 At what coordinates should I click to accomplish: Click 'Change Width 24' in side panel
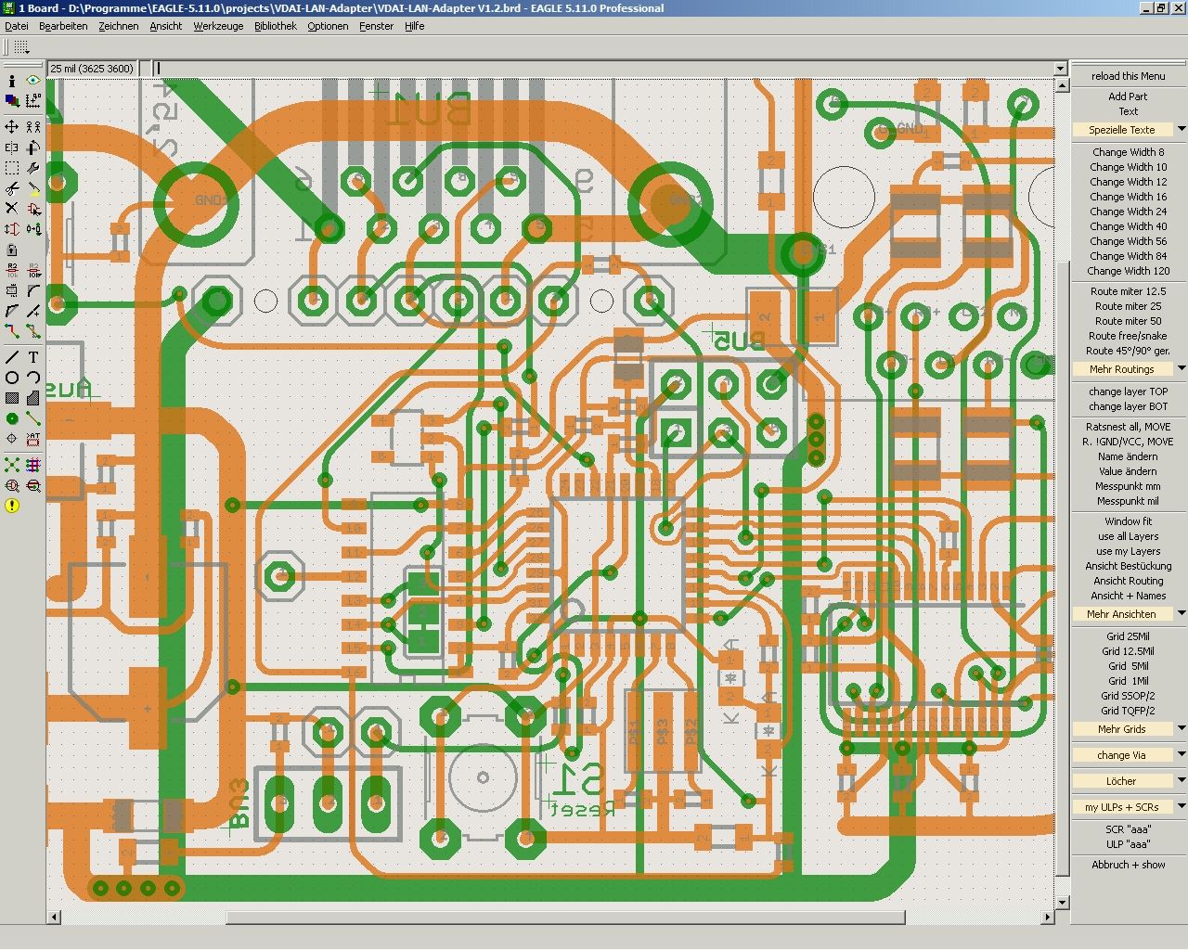(1128, 212)
